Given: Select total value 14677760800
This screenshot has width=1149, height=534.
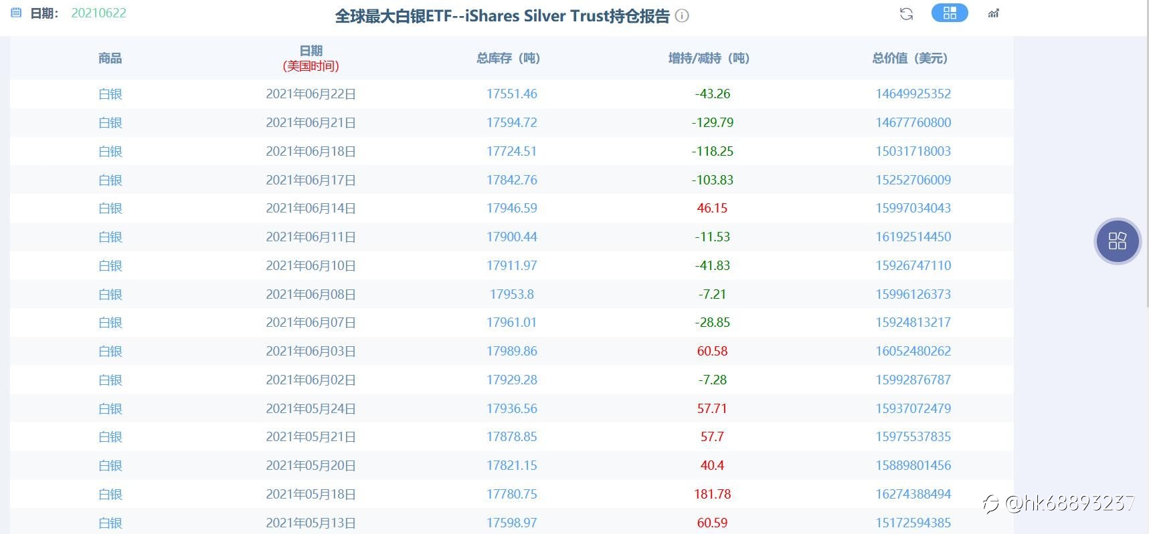Looking at the screenshot, I should tap(913, 122).
